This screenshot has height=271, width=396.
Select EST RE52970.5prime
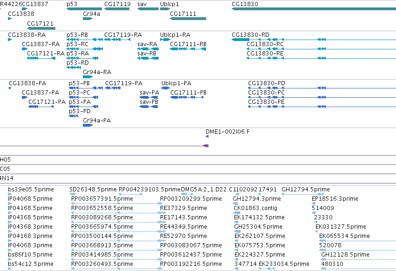click(x=184, y=236)
